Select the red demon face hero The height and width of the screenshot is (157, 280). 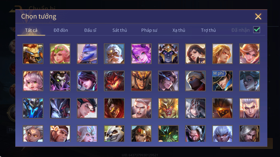(x=114, y=81)
